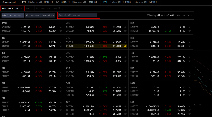Toggle watchlist star for BCHUSD
This screenshot has width=212, height=117.
tap(125, 95)
